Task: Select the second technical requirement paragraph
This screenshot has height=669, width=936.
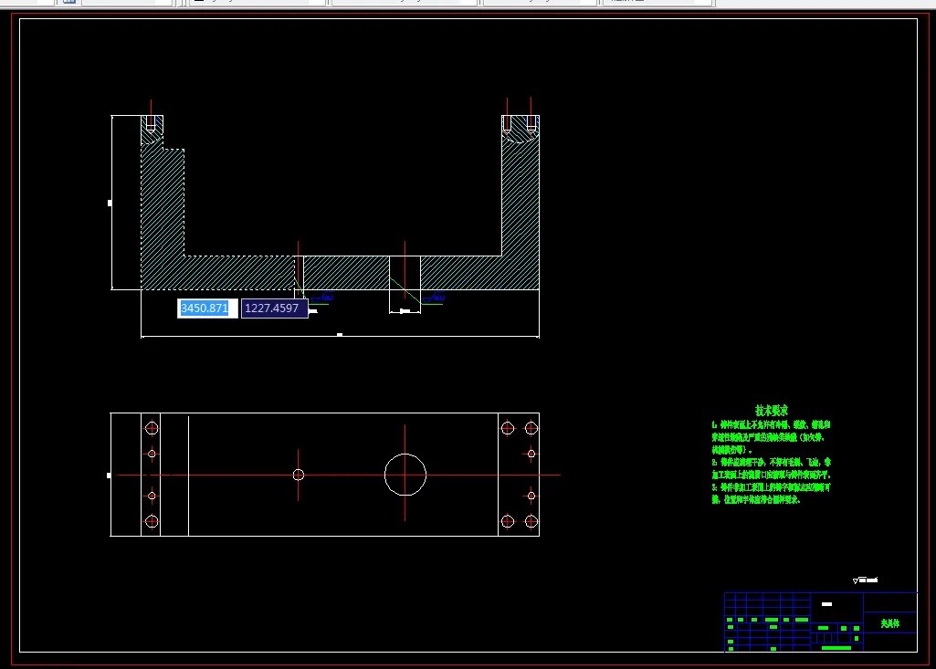Action: 771,468
